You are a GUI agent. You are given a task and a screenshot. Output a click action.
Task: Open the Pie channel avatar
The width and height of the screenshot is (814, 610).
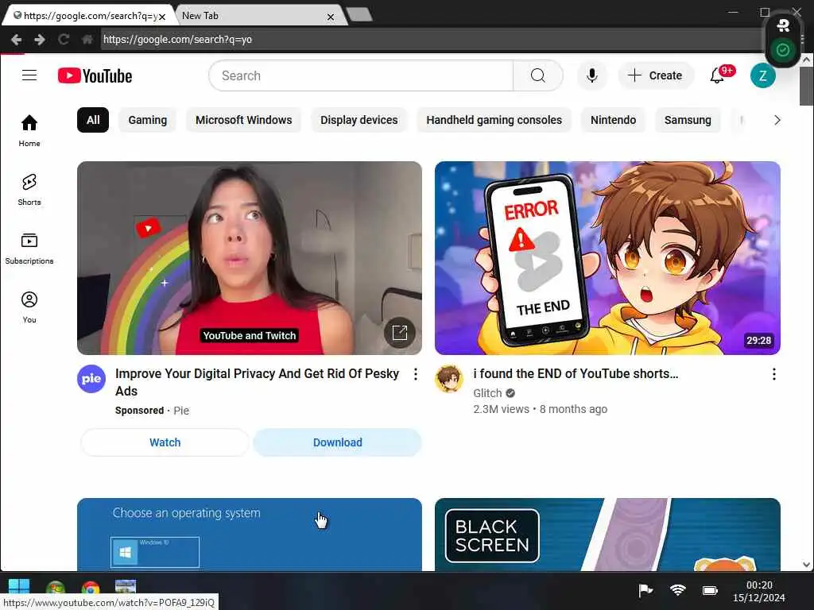91,379
